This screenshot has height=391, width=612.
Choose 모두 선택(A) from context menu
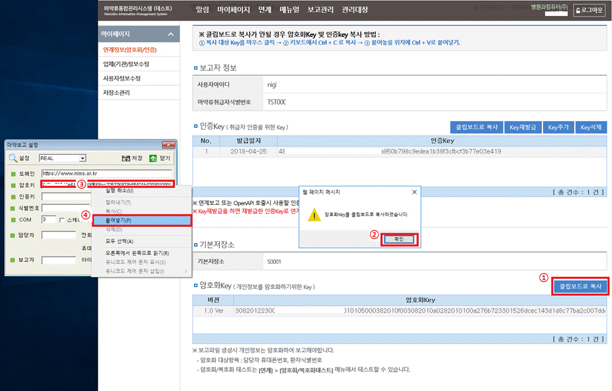(x=142, y=241)
